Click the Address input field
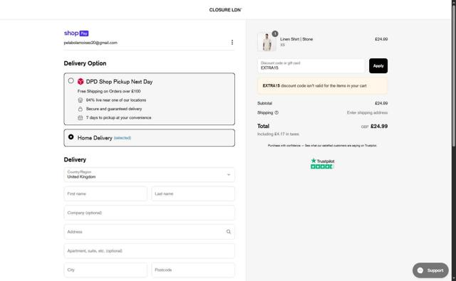This screenshot has width=456, height=281. coord(149,232)
